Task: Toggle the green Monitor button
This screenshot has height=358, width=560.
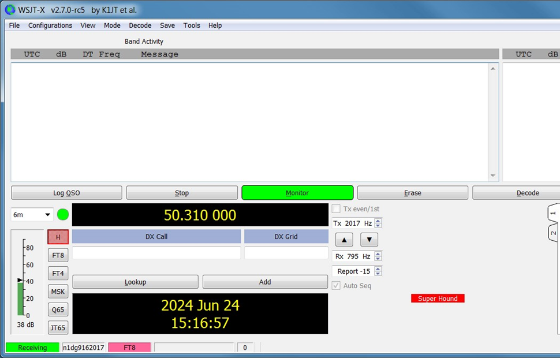Action: coord(297,193)
